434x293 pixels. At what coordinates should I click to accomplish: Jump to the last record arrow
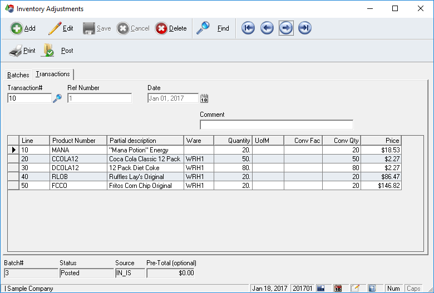click(304, 28)
